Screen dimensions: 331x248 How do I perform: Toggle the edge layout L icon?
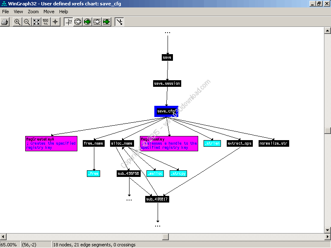[119, 22]
